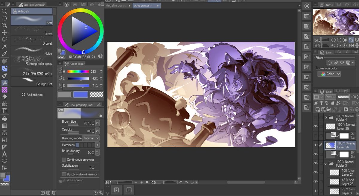Click navigator zoom out minus button
This screenshot has height=196, width=359.
[334, 40]
